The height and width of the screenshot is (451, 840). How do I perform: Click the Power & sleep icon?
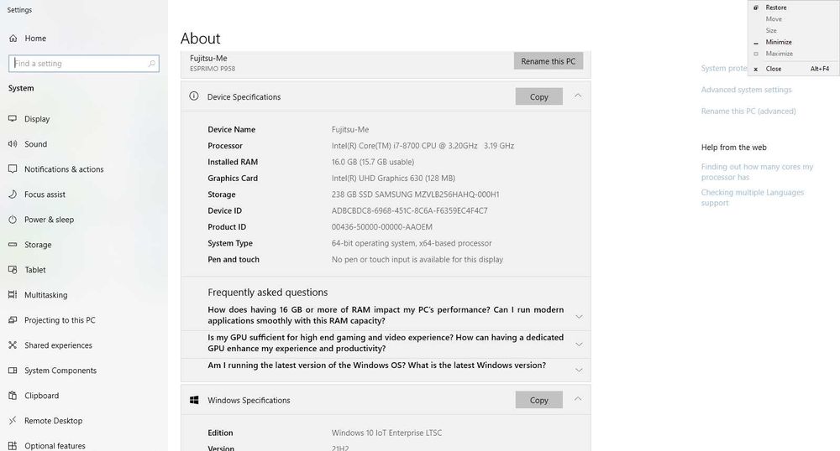click(x=13, y=219)
